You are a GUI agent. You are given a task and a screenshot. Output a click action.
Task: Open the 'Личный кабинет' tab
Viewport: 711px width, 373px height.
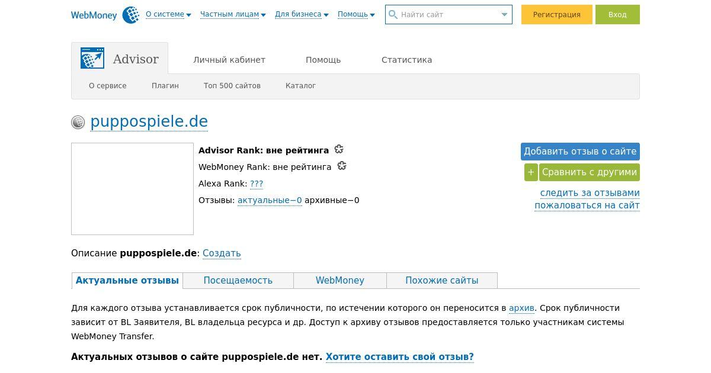tap(229, 60)
